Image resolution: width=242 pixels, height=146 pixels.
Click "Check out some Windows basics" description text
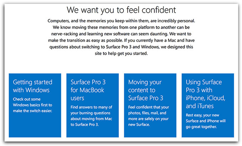click(x=32, y=104)
